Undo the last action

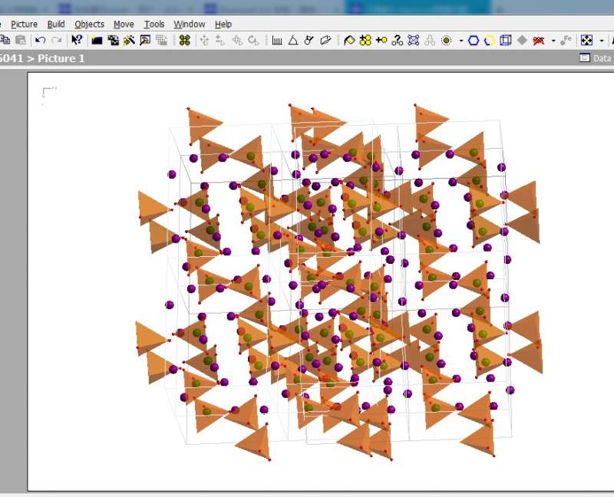pos(41,40)
